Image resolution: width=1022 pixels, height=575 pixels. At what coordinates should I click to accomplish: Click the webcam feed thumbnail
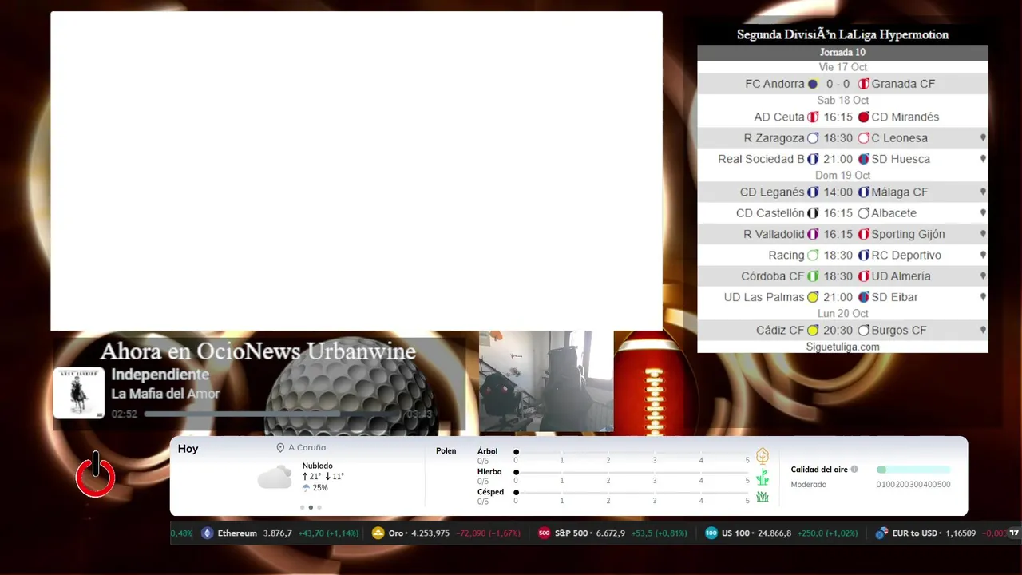click(x=546, y=382)
